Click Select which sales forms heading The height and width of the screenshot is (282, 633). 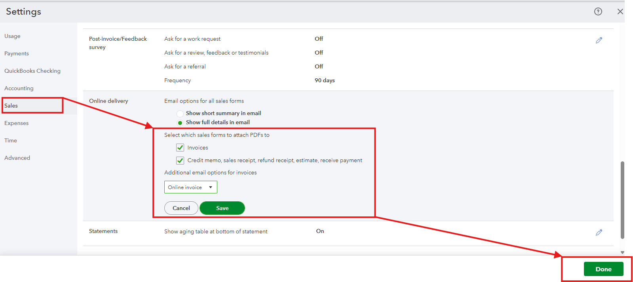click(x=217, y=135)
